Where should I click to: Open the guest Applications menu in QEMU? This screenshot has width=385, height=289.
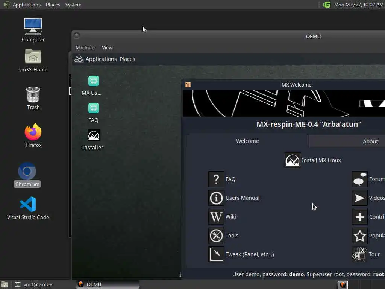pyautogui.click(x=101, y=59)
